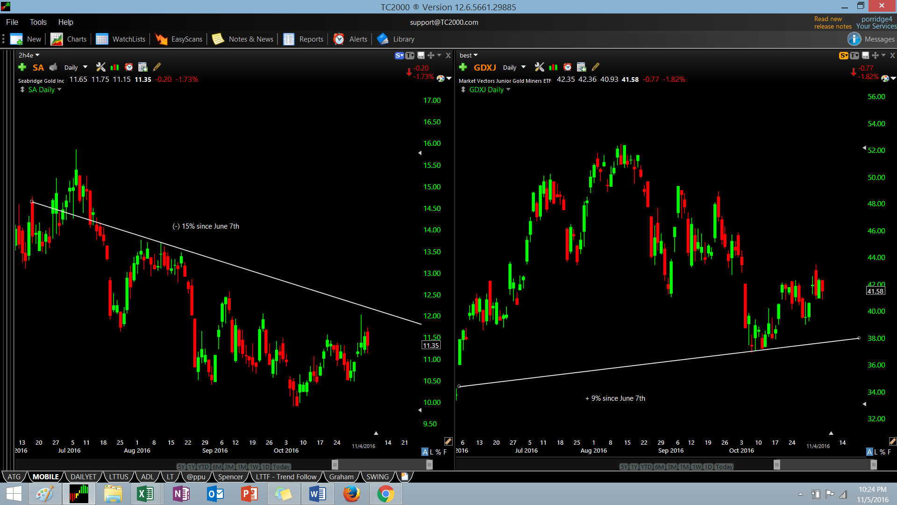Switch to the LTTF - Trend Follow tab
The height and width of the screenshot is (505, 897).
click(x=286, y=476)
